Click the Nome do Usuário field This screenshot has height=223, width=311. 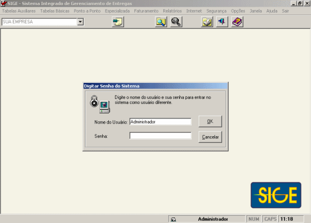tap(160, 122)
